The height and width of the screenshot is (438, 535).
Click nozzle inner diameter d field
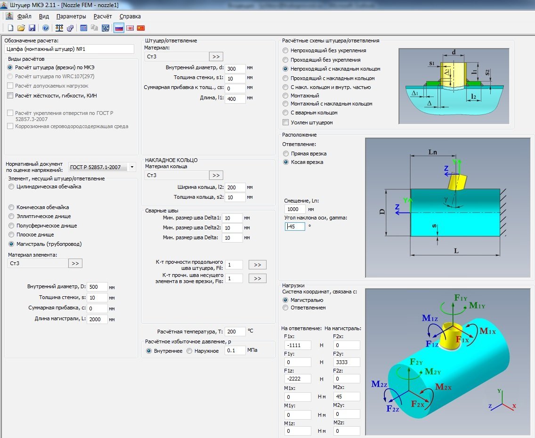point(235,68)
